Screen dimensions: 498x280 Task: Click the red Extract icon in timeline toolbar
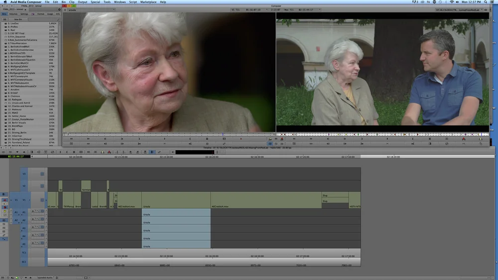[109, 152]
